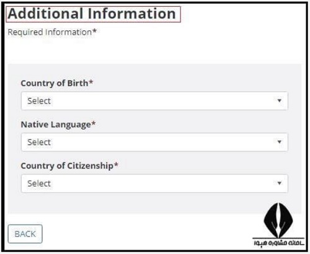Click the arrow icon in Country of Birth
This screenshot has height=254, width=310.
click(x=279, y=100)
